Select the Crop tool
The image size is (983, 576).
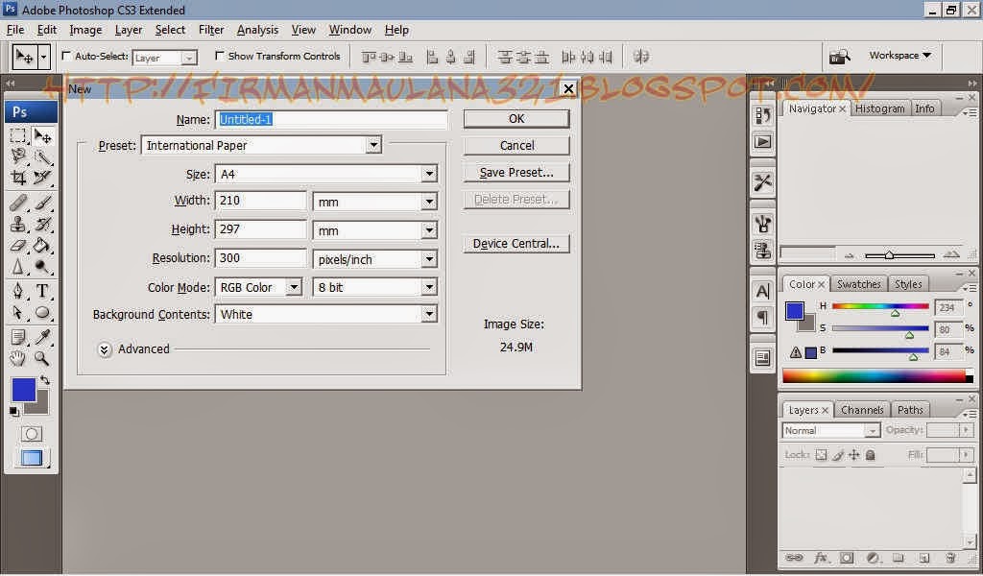pos(18,178)
